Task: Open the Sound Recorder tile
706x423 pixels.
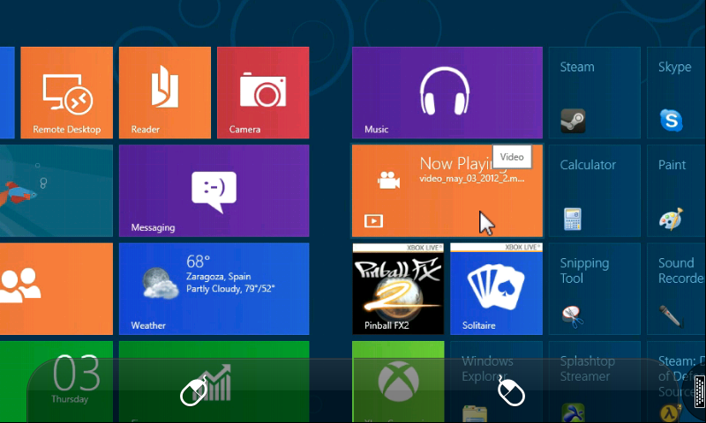Action: [676, 288]
